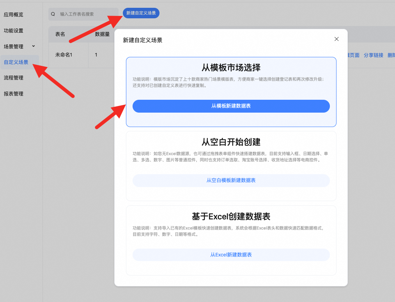Click 新建自定义场景 button
The width and height of the screenshot is (395, 302).
point(141,13)
